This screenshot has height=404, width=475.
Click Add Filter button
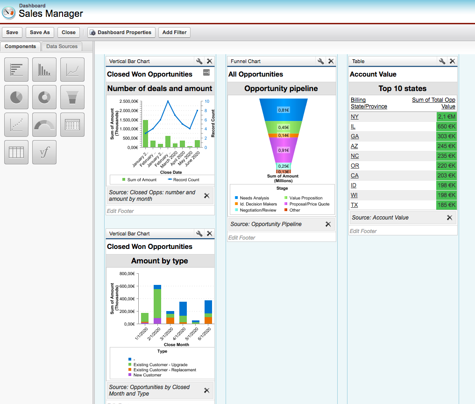[174, 32]
